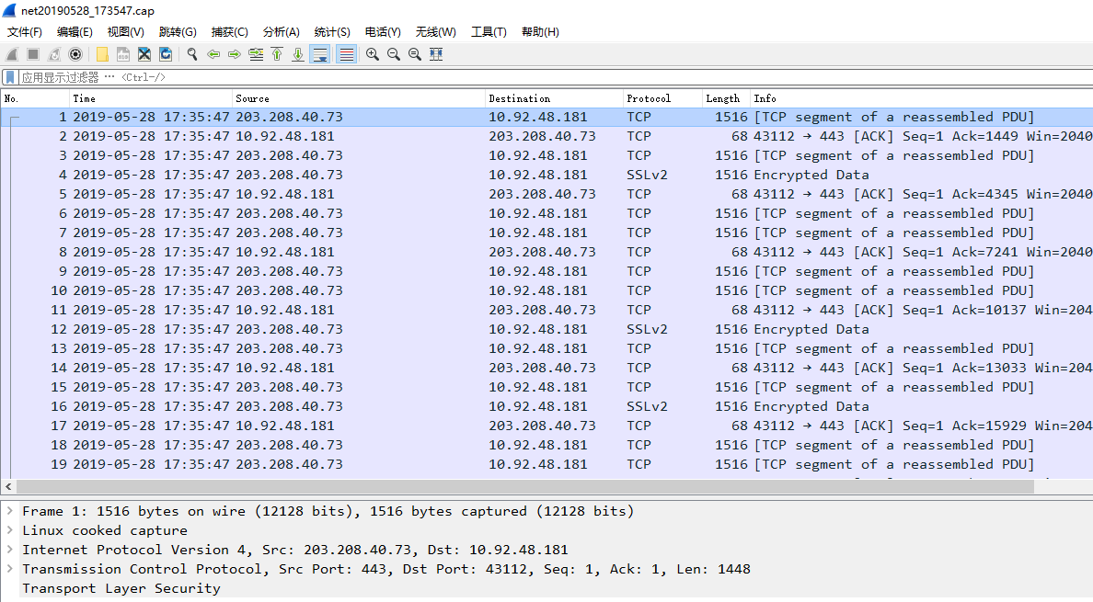1093x602 pixels.
Task: Click the display filter bookmark icon
Action: pyautogui.click(x=10, y=77)
